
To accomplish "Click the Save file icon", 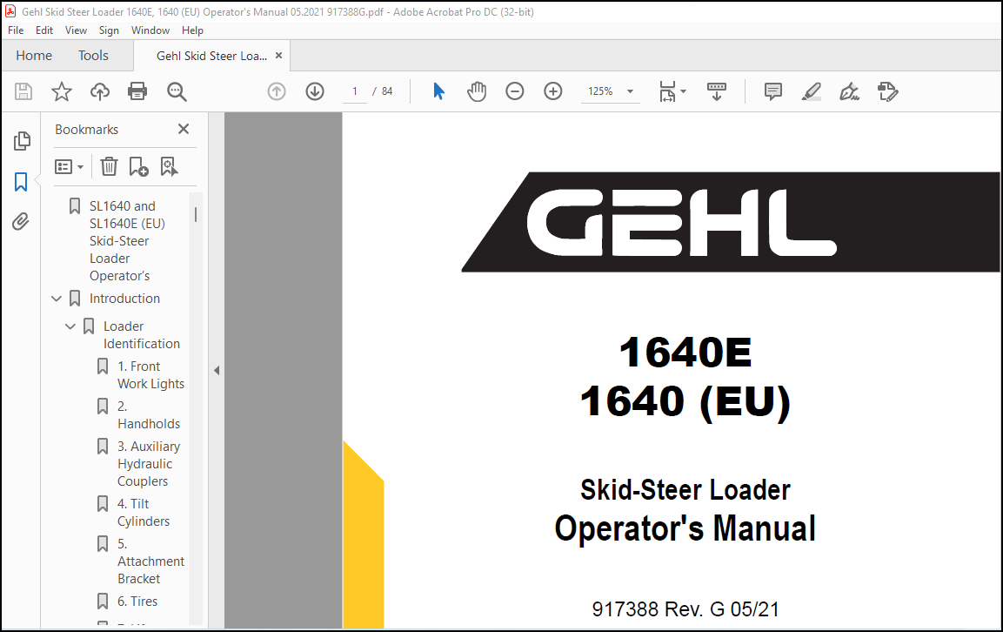I will (23, 91).
